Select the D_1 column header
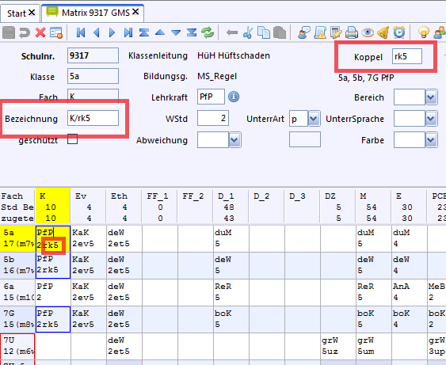Image resolution: width=446 pixels, height=365 pixels. [231, 207]
